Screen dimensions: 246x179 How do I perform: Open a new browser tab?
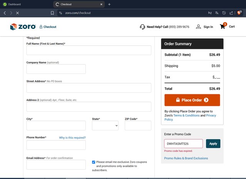tap(109, 4)
